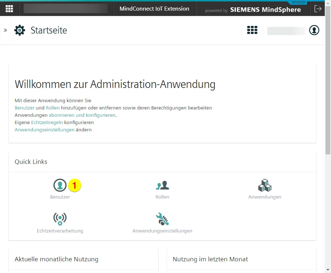The image size is (331, 273).
Task: Click the Startseite page title
Action: tap(49, 30)
